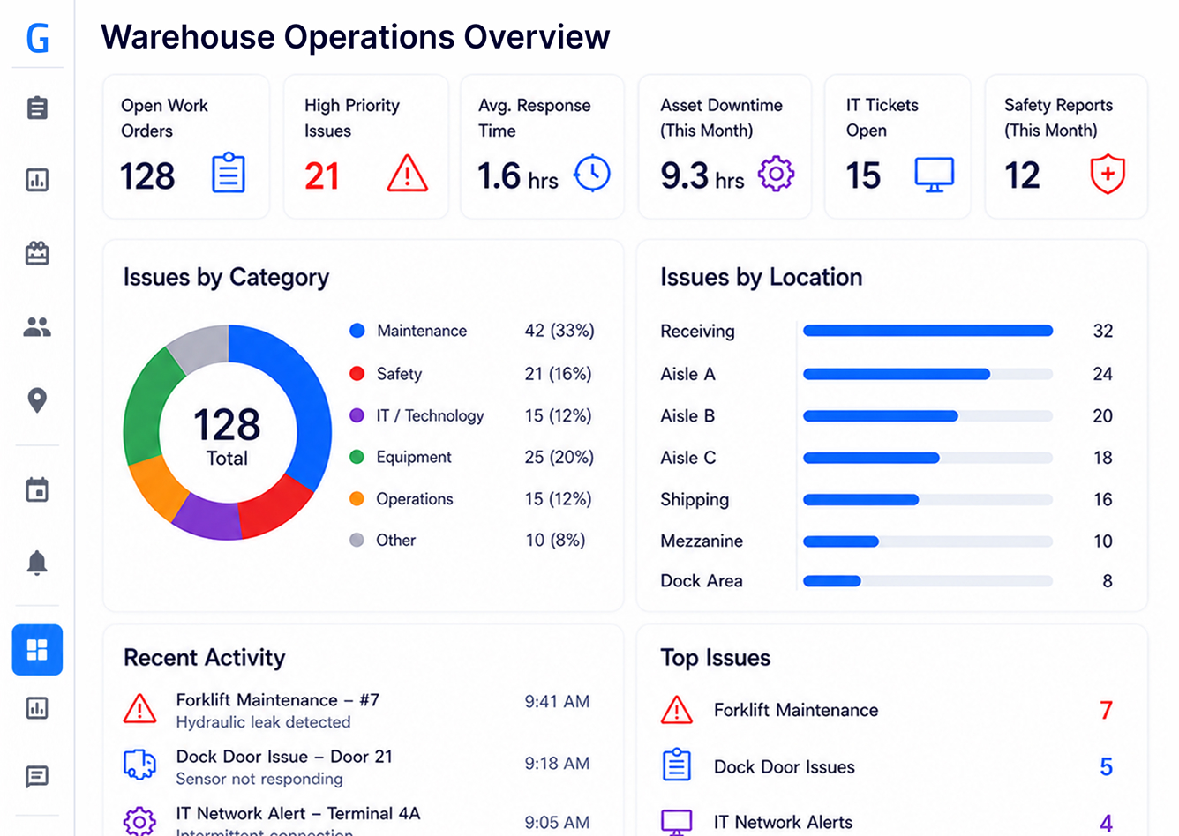Screen dimensions: 1179x836
Task: Open the Forklift Maintenance – #7 activity entry
Action: pyautogui.click(x=357, y=710)
